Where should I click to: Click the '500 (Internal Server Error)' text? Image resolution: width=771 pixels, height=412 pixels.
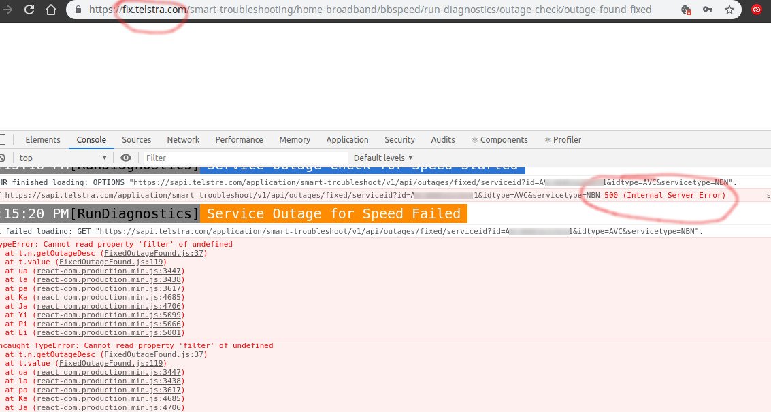[x=665, y=195]
